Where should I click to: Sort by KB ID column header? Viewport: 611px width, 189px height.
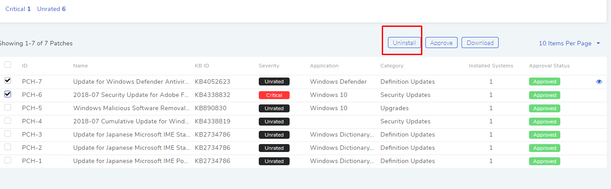click(x=202, y=66)
